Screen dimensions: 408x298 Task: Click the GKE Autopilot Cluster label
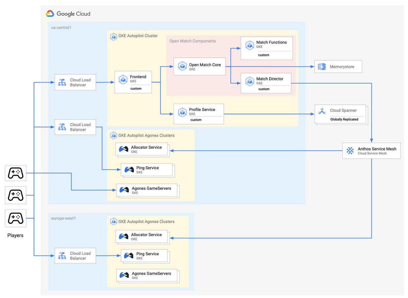pyautogui.click(x=138, y=36)
